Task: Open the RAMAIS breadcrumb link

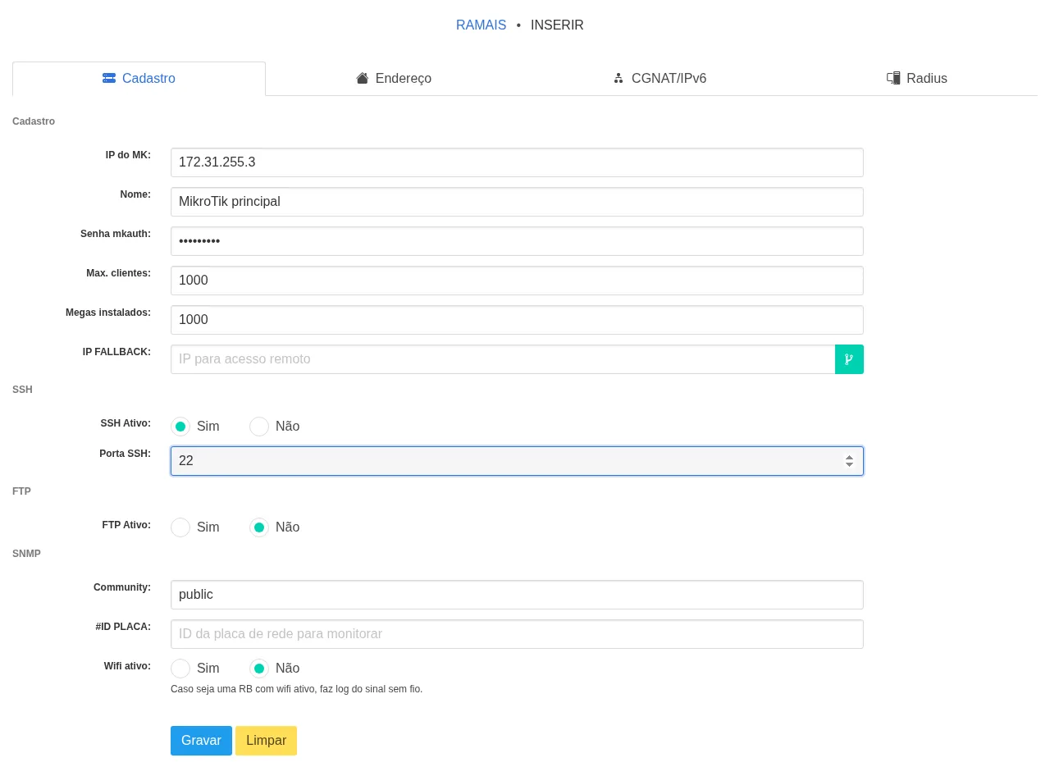Action: tap(481, 25)
